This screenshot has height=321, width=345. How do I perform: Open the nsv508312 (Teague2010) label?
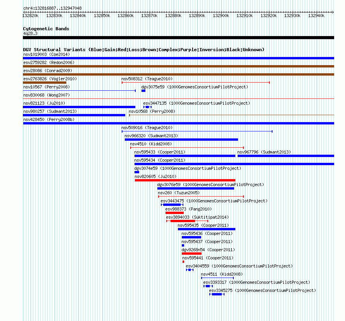point(147,79)
